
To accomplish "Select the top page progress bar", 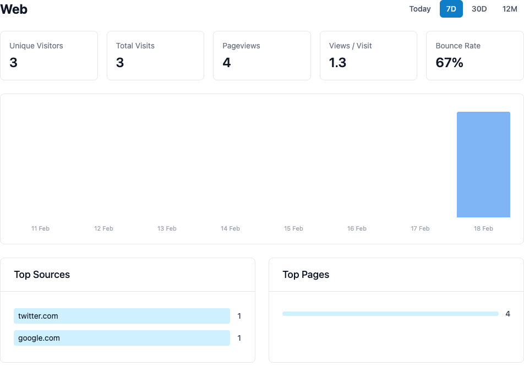I will pos(391,313).
